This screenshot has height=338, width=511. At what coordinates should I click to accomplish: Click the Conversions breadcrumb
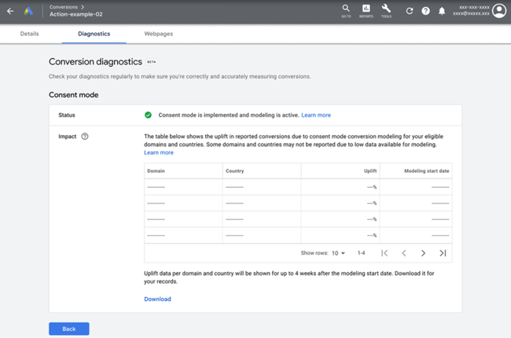tap(64, 6)
